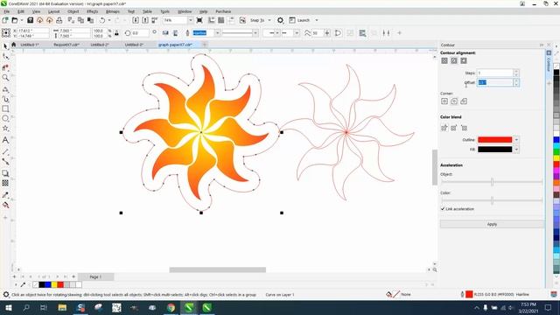Click Apply in Contour docker
The height and width of the screenshot is (315, 560).
pos(492,224)
